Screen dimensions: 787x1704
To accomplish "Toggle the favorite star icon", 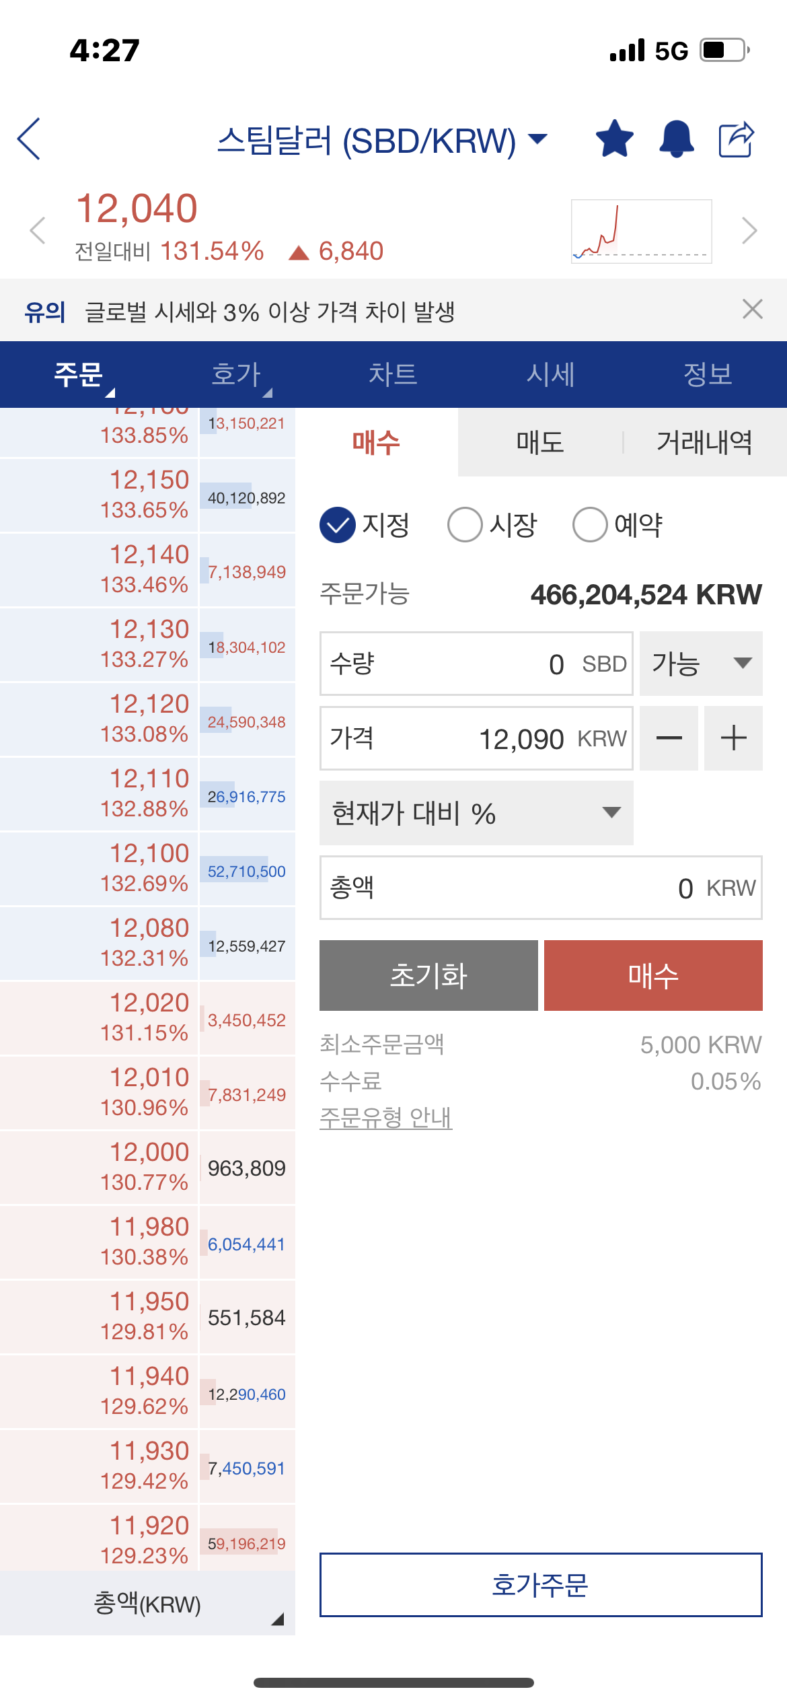I will [x=615, y=139].
